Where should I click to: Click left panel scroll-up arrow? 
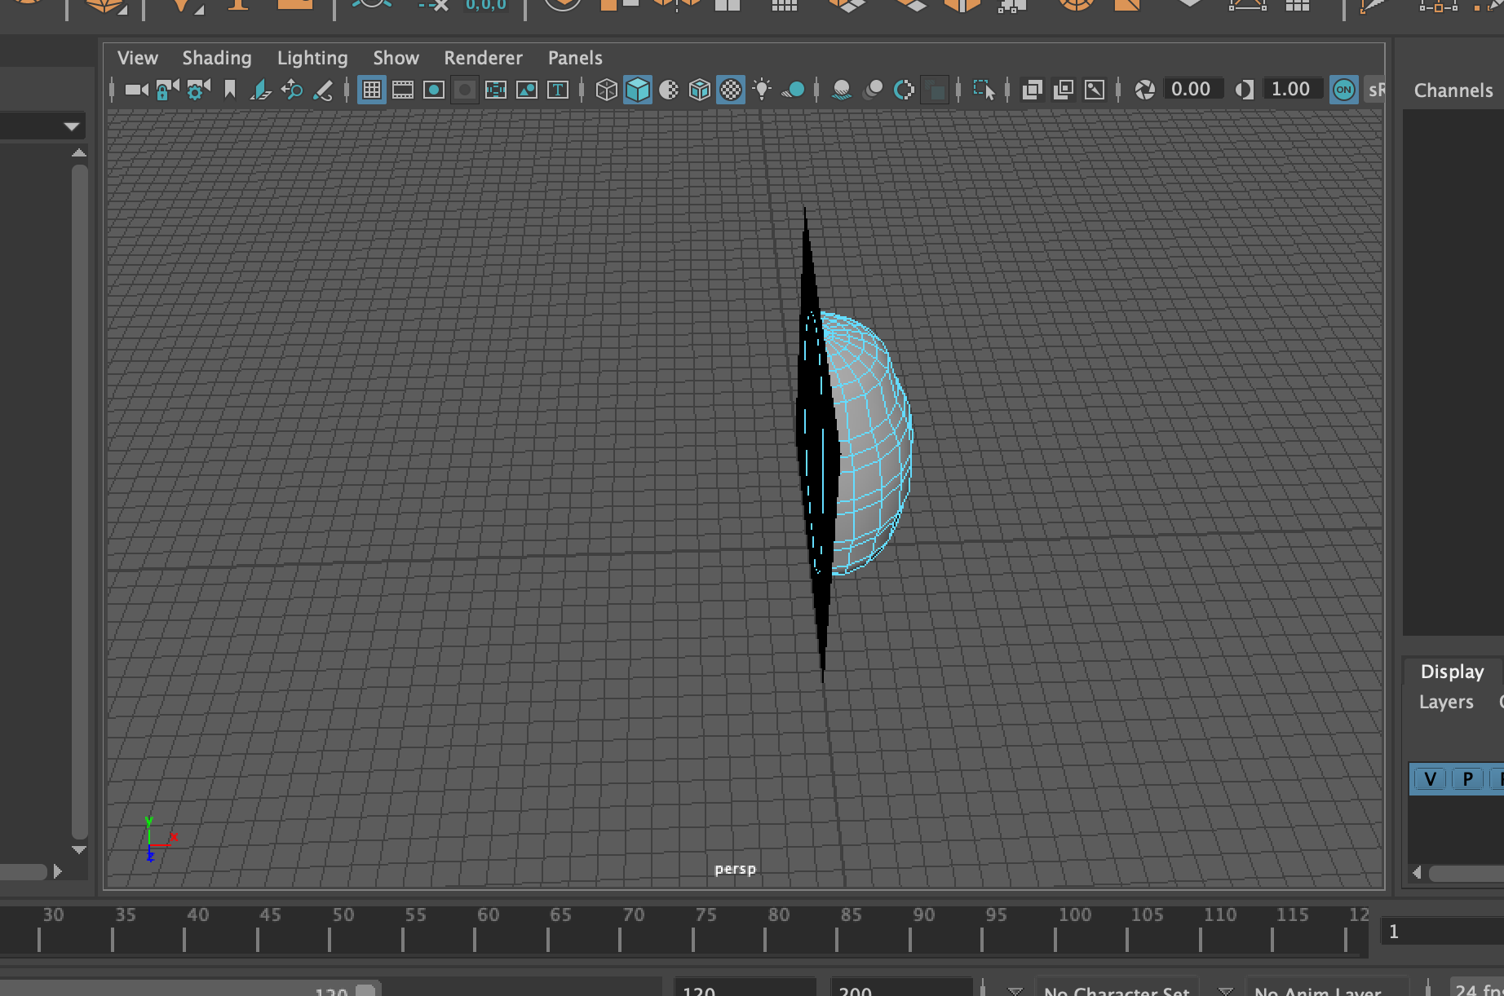[x=79, y=152]
